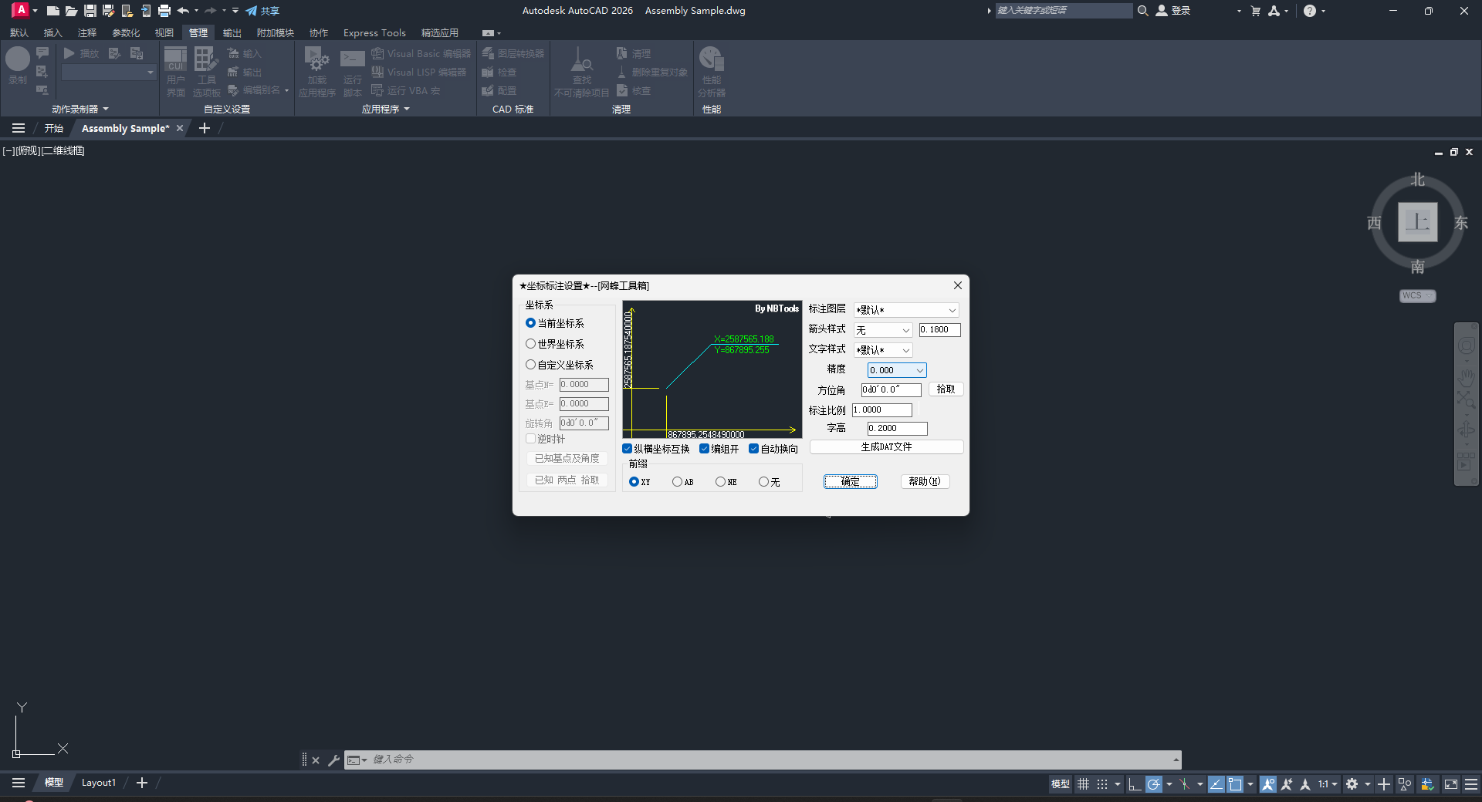Image resolution: width=1482 pixels, height=802 pixels.
Task: Switch to the Express Tools ribbon tab
Action: click(374, 33)
